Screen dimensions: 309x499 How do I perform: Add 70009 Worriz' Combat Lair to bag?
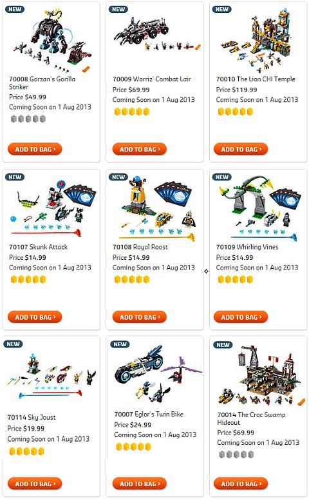pos(140,149)
